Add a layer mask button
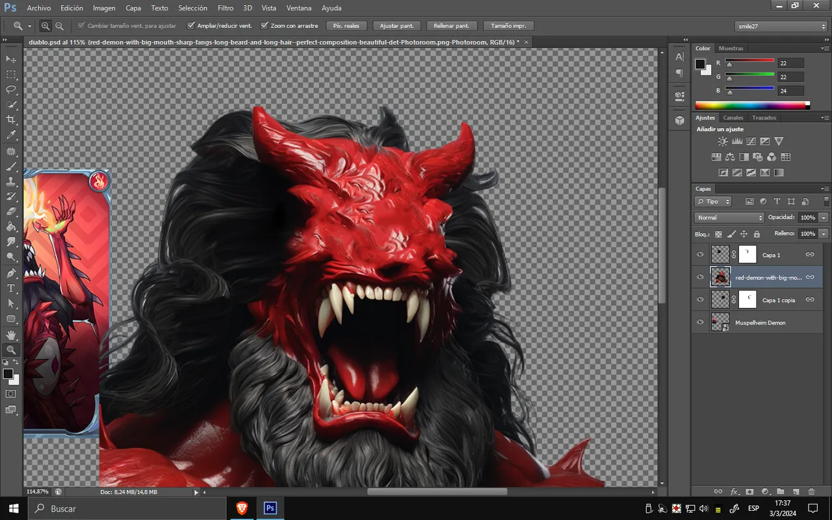The width and height of the screenshot is (832, 520). click(749, 492)
